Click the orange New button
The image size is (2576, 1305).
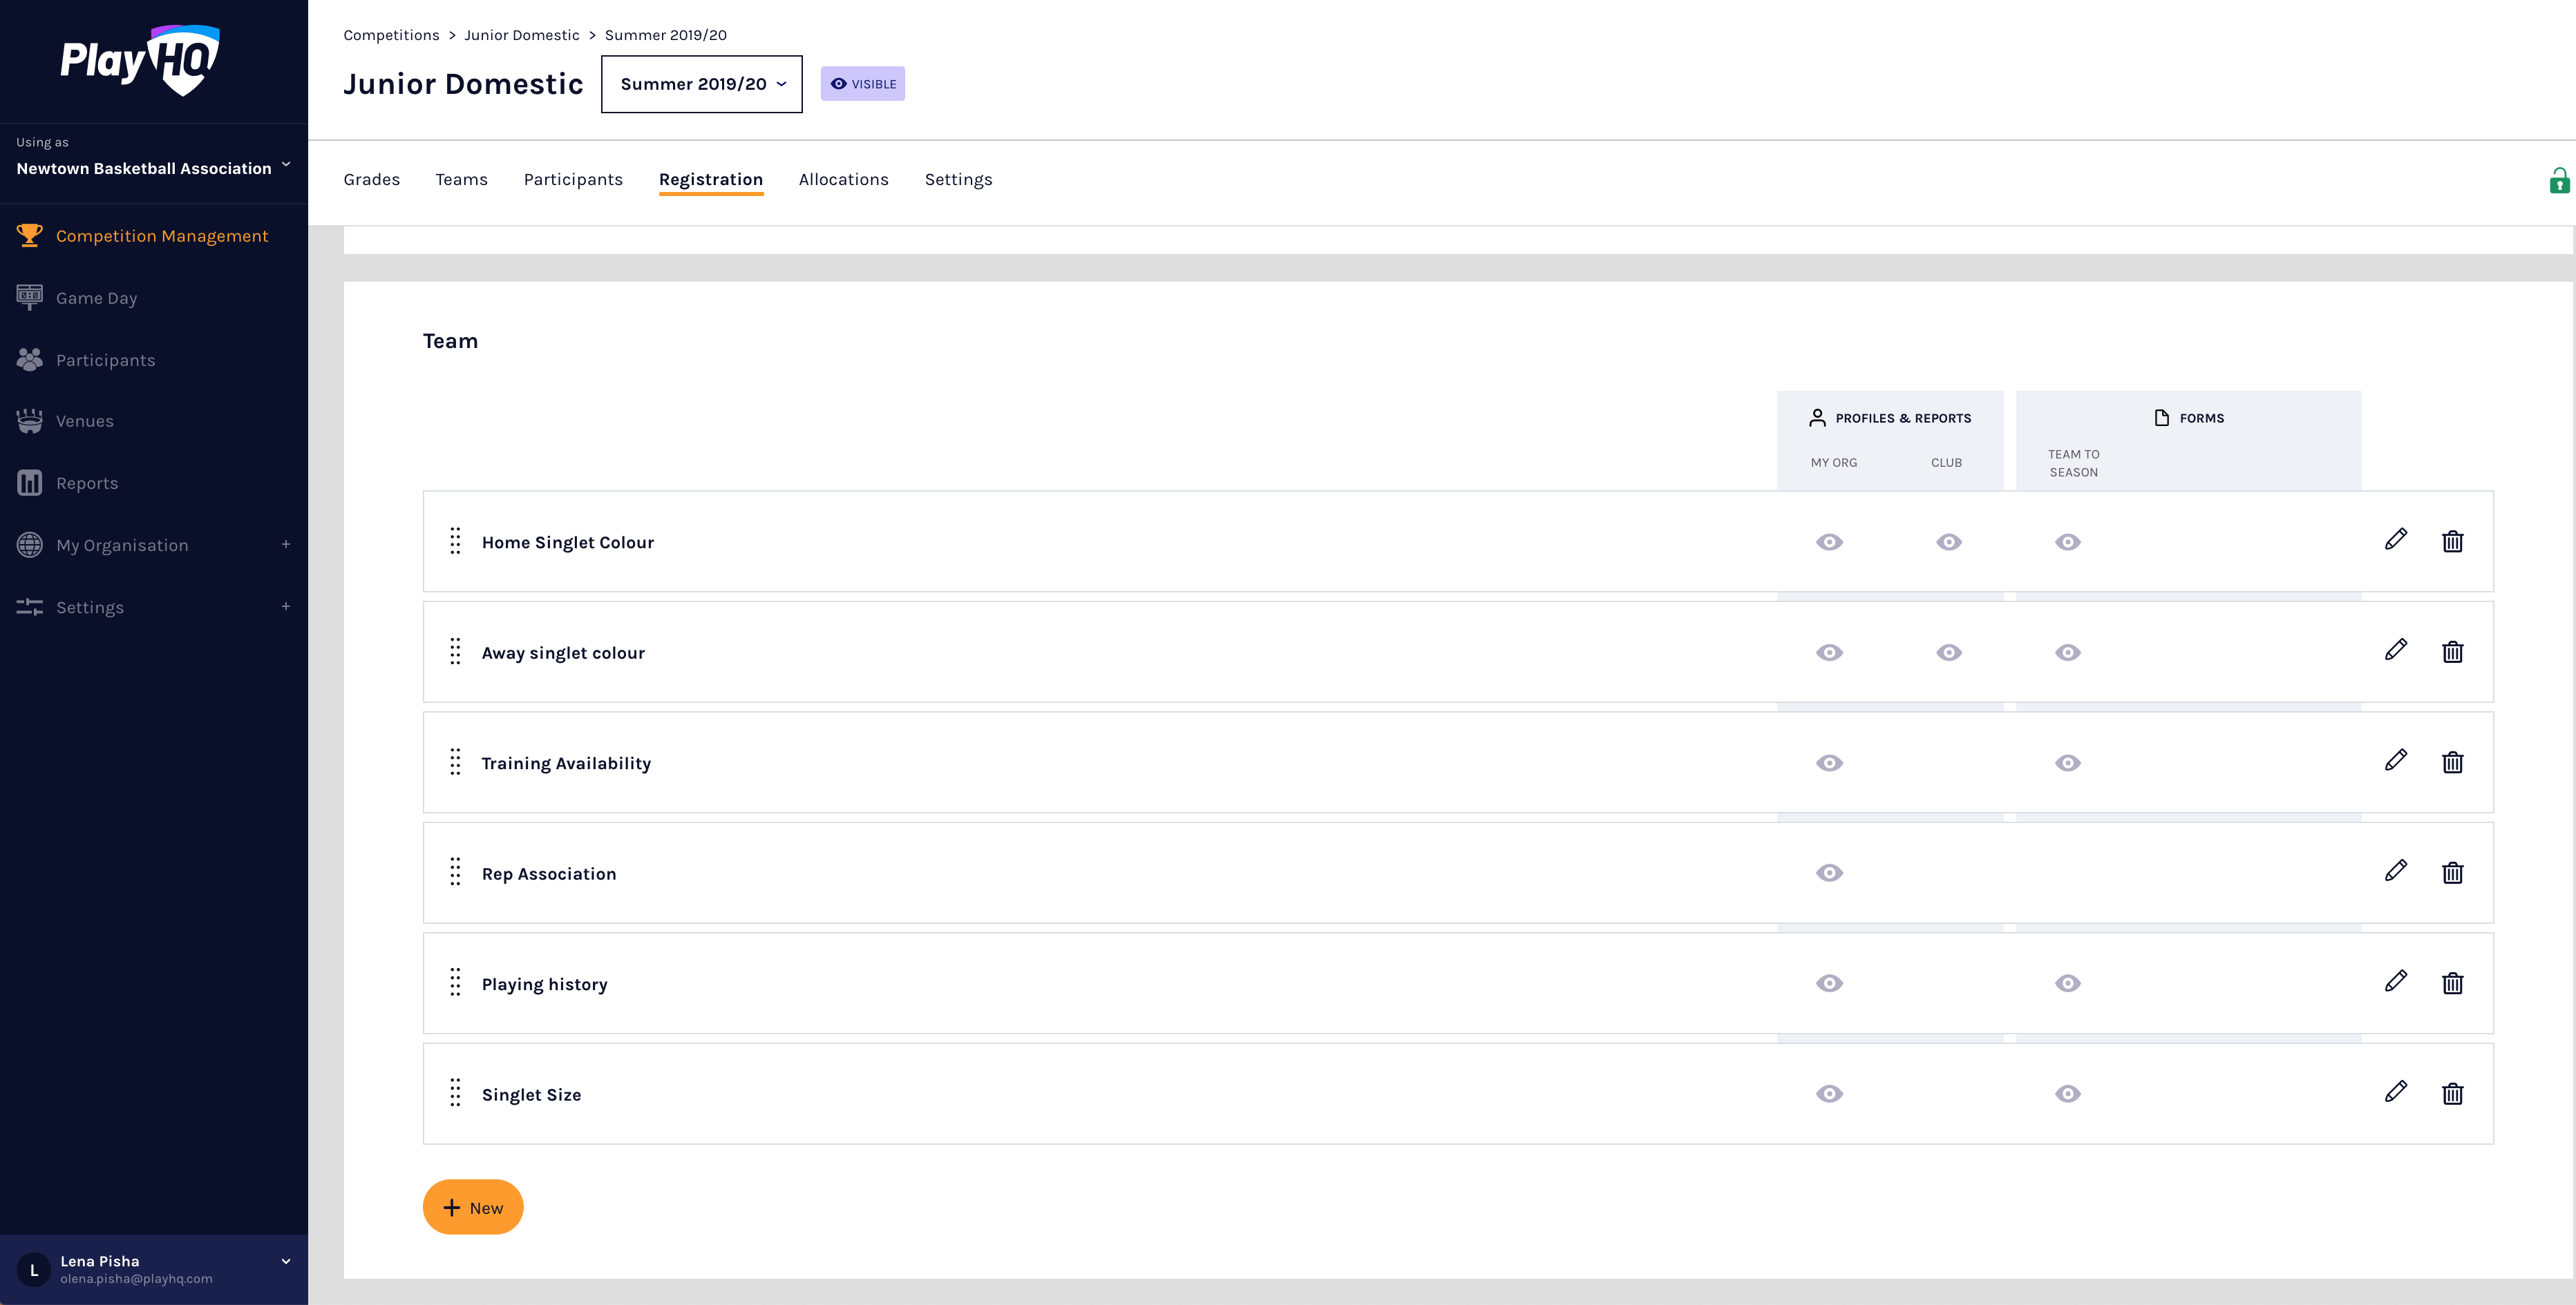point(473,1207)
